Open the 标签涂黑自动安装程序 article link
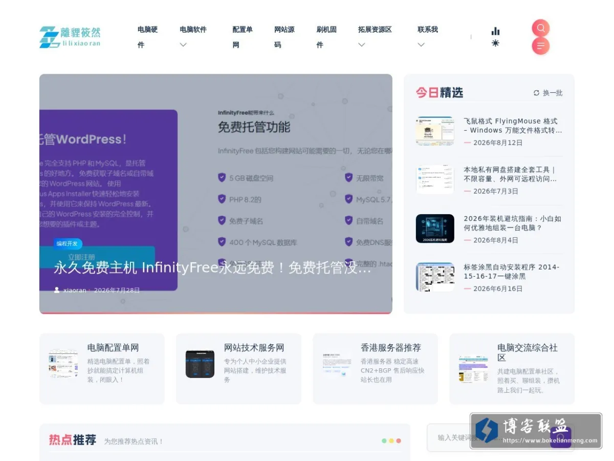This screenshot has height=461, width=614. coord(512,271)
